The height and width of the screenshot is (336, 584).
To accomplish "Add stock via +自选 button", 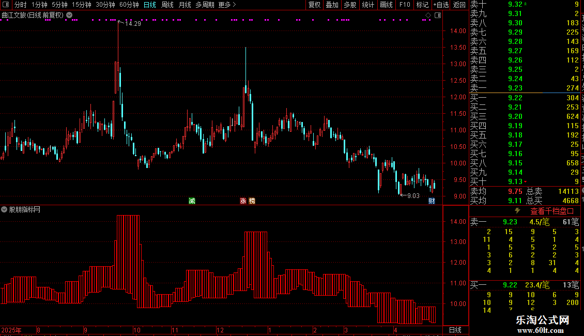I will (441, 5).
